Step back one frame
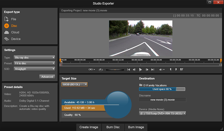Image resolution: width=224 pixels, height=131 pixels. 134,70
